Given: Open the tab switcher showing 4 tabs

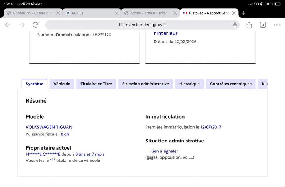Looking at the screenshot, I should pos(263,25).
